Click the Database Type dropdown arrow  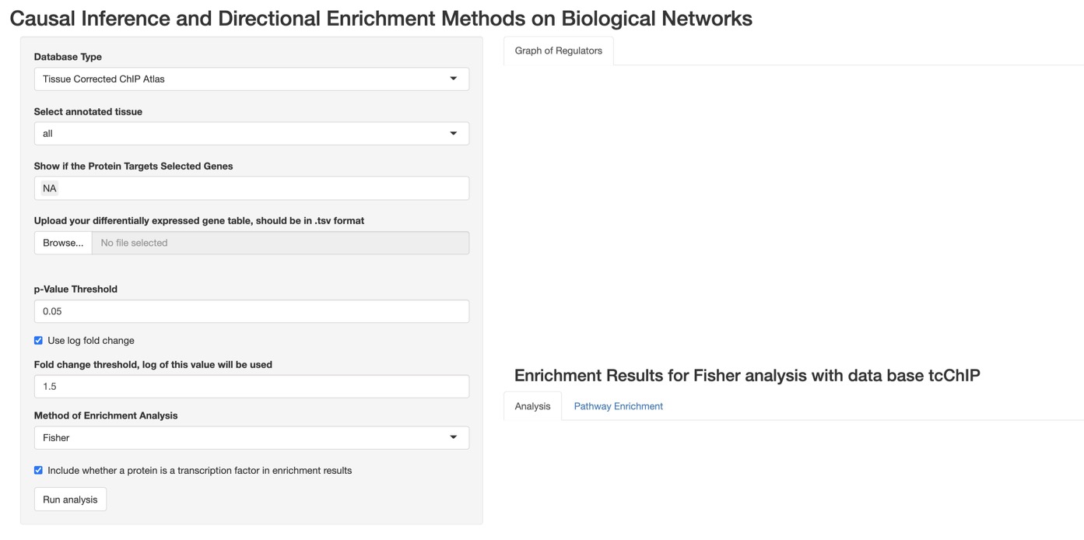coord(454,79)
